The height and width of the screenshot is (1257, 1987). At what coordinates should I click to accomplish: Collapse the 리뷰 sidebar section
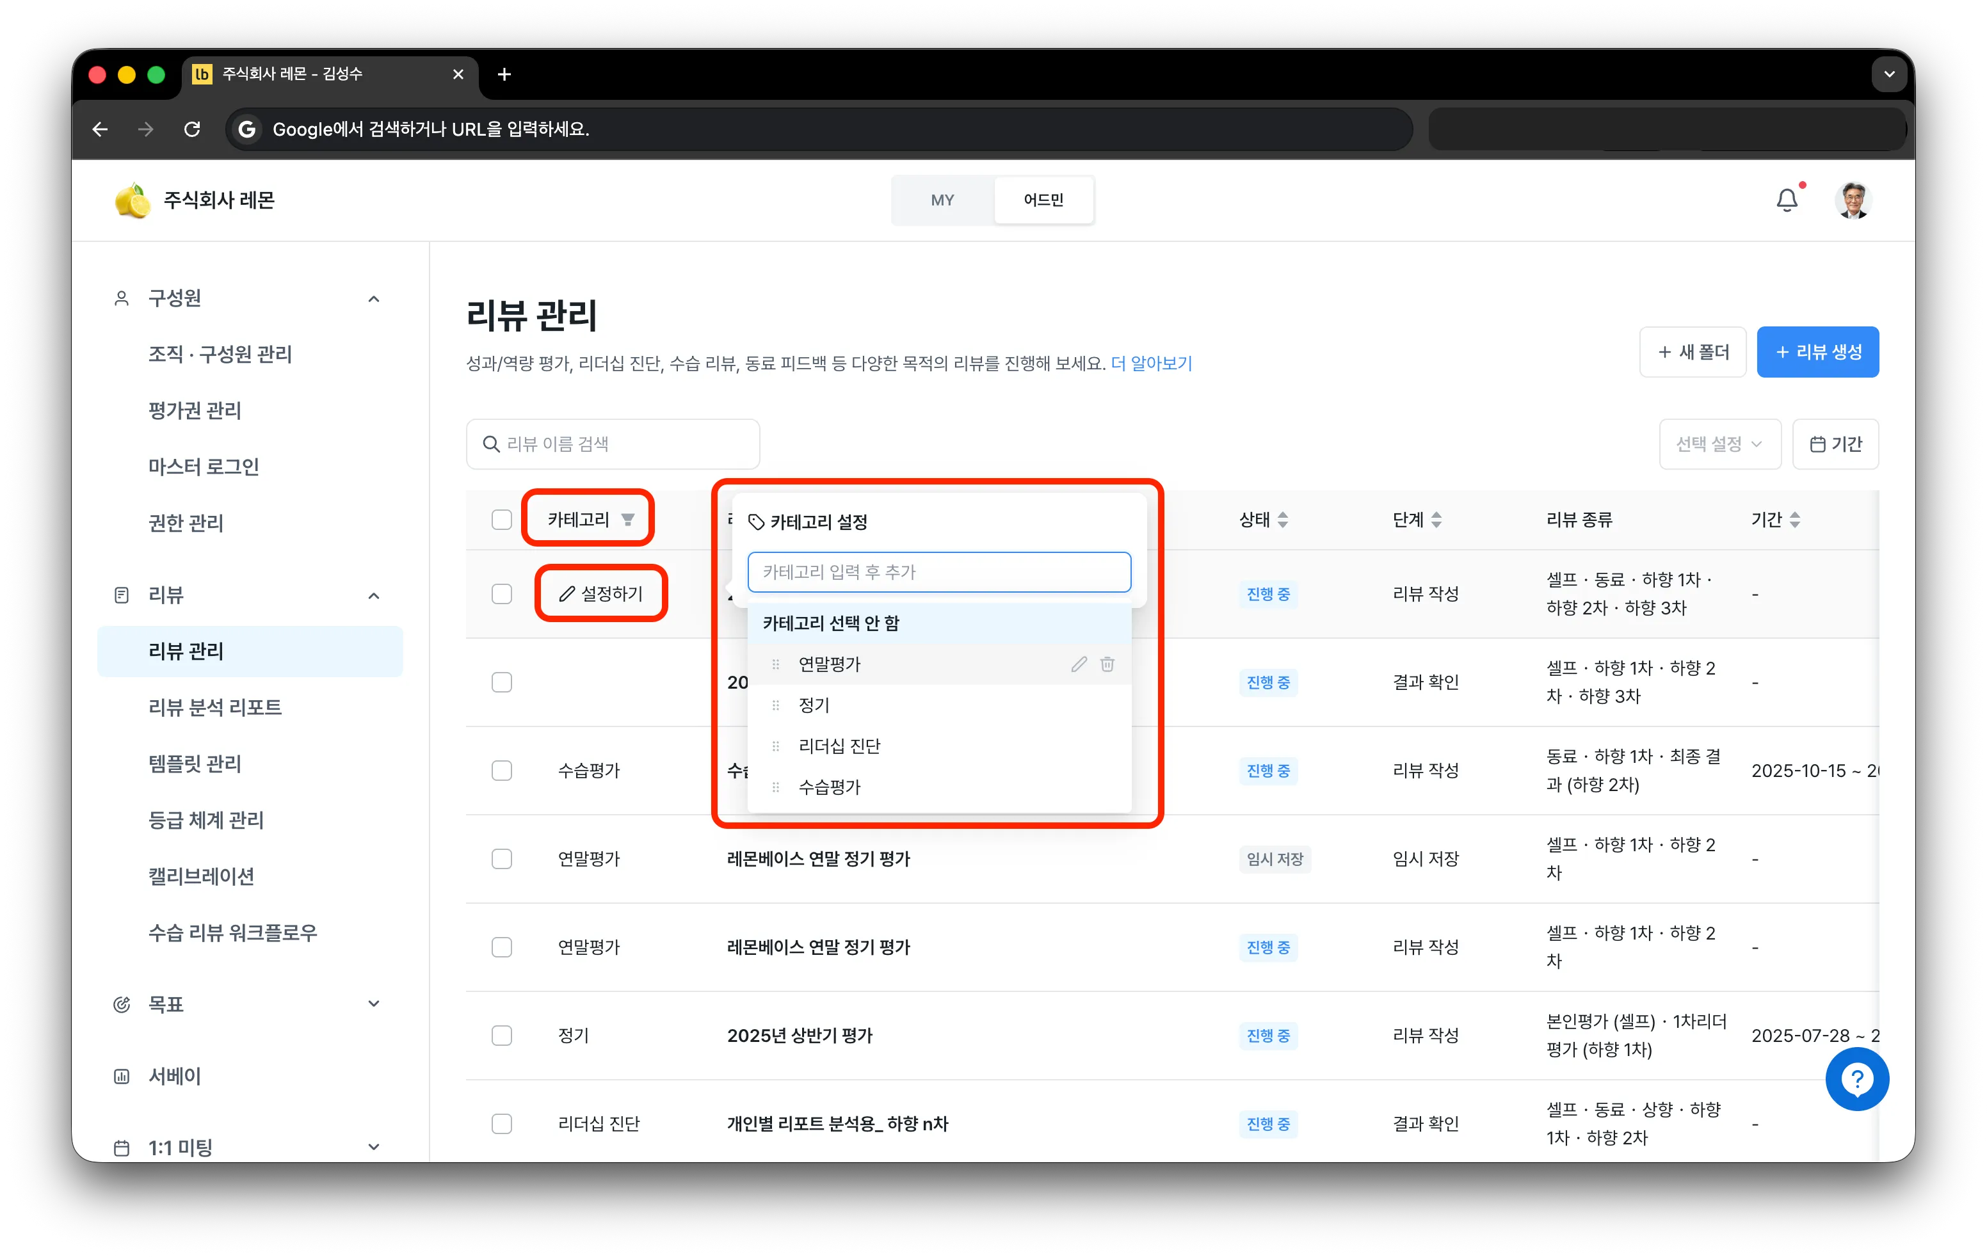[374, 595]
